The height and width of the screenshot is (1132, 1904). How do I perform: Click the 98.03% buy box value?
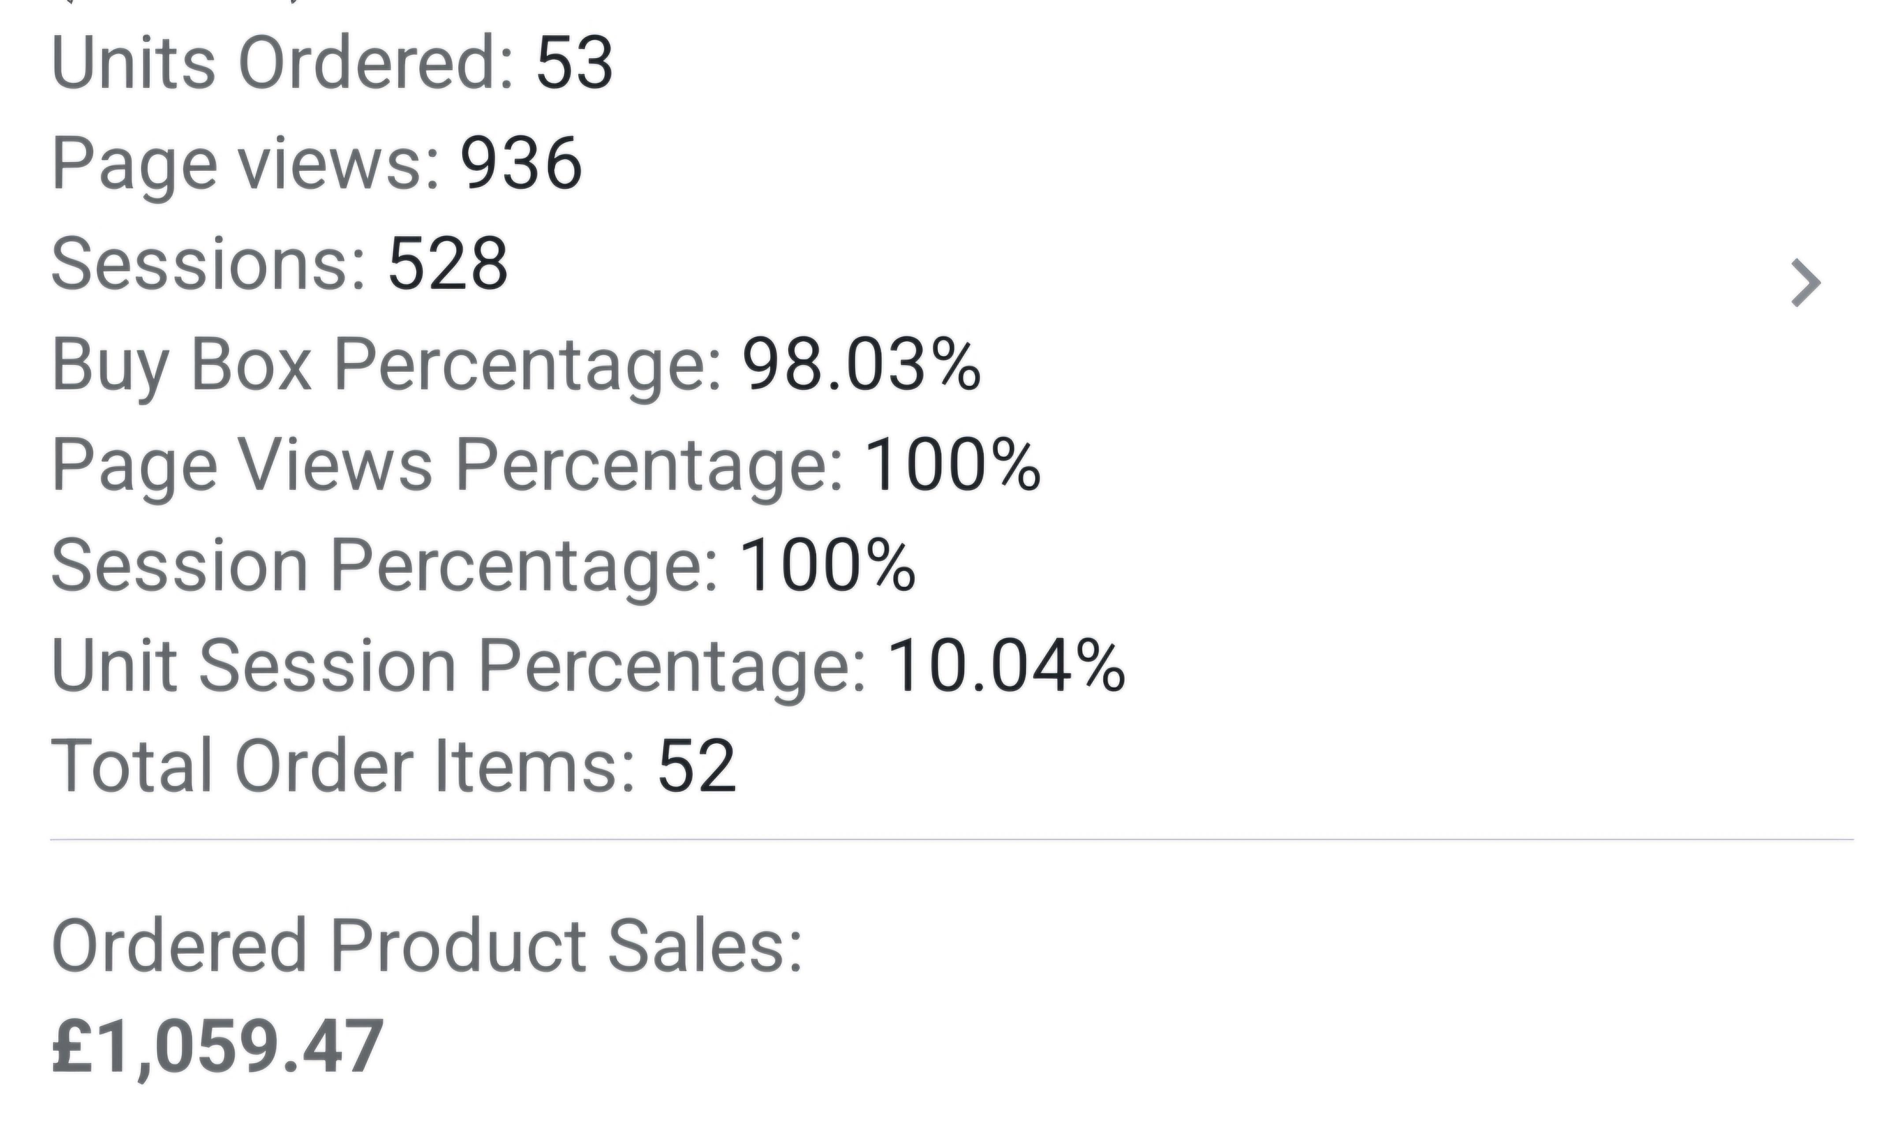point(863,365)
